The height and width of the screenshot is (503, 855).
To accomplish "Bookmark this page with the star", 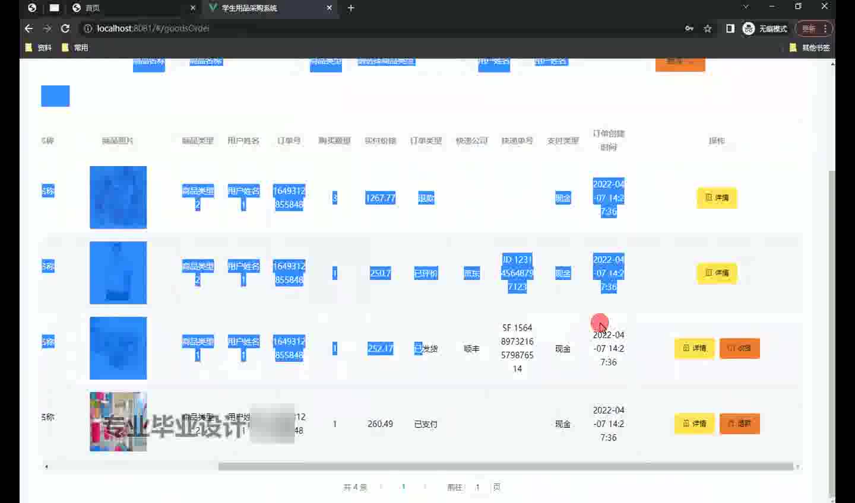I will pyautogui.click(x=708, y=28).
